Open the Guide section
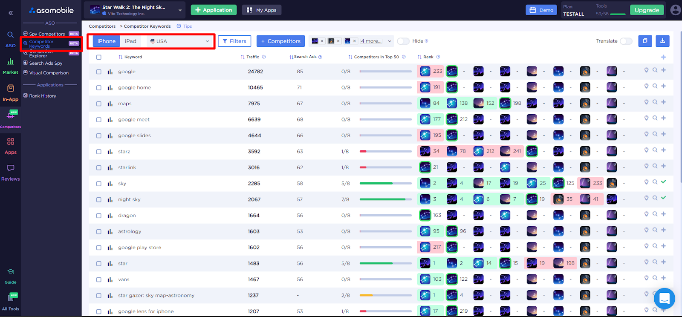 click(10, 276)
